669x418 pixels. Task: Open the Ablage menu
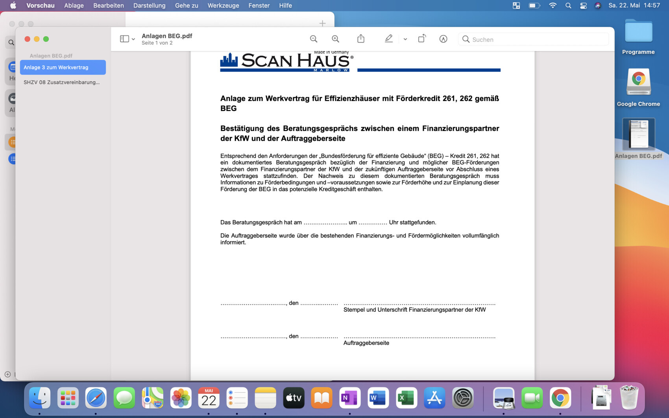point(74,6)
